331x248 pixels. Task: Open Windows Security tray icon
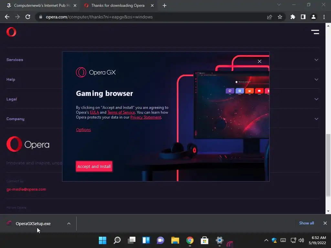(x=274, y=240)
